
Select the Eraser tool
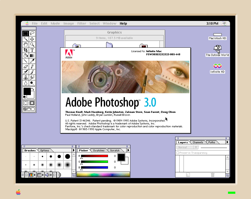pos(26,67)
